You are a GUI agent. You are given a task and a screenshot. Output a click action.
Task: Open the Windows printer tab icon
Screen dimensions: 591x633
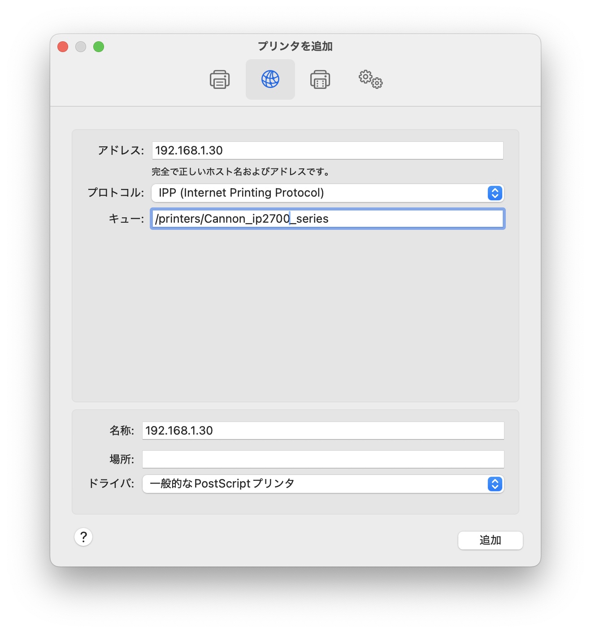[x=320, y=79]
